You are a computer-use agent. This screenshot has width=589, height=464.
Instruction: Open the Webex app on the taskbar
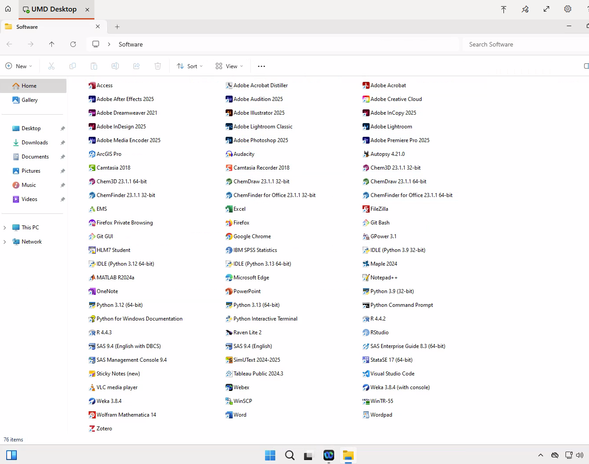click(x=328, y=455)
